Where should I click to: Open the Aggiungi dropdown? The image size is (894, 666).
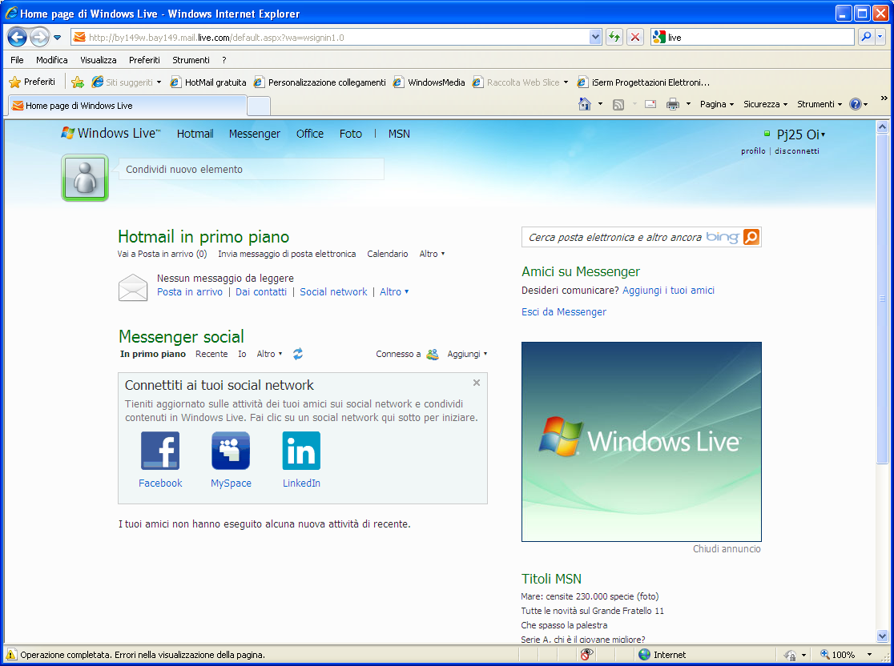[467, 354]
